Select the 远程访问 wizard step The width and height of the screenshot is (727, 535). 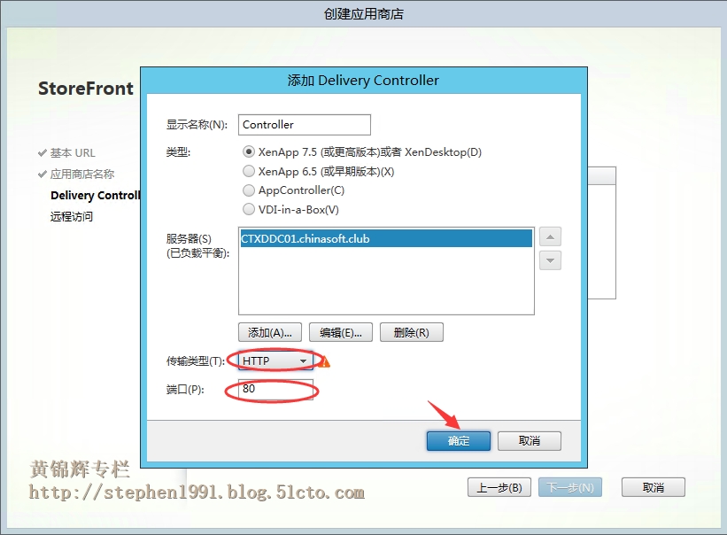(x=72, y=216)
